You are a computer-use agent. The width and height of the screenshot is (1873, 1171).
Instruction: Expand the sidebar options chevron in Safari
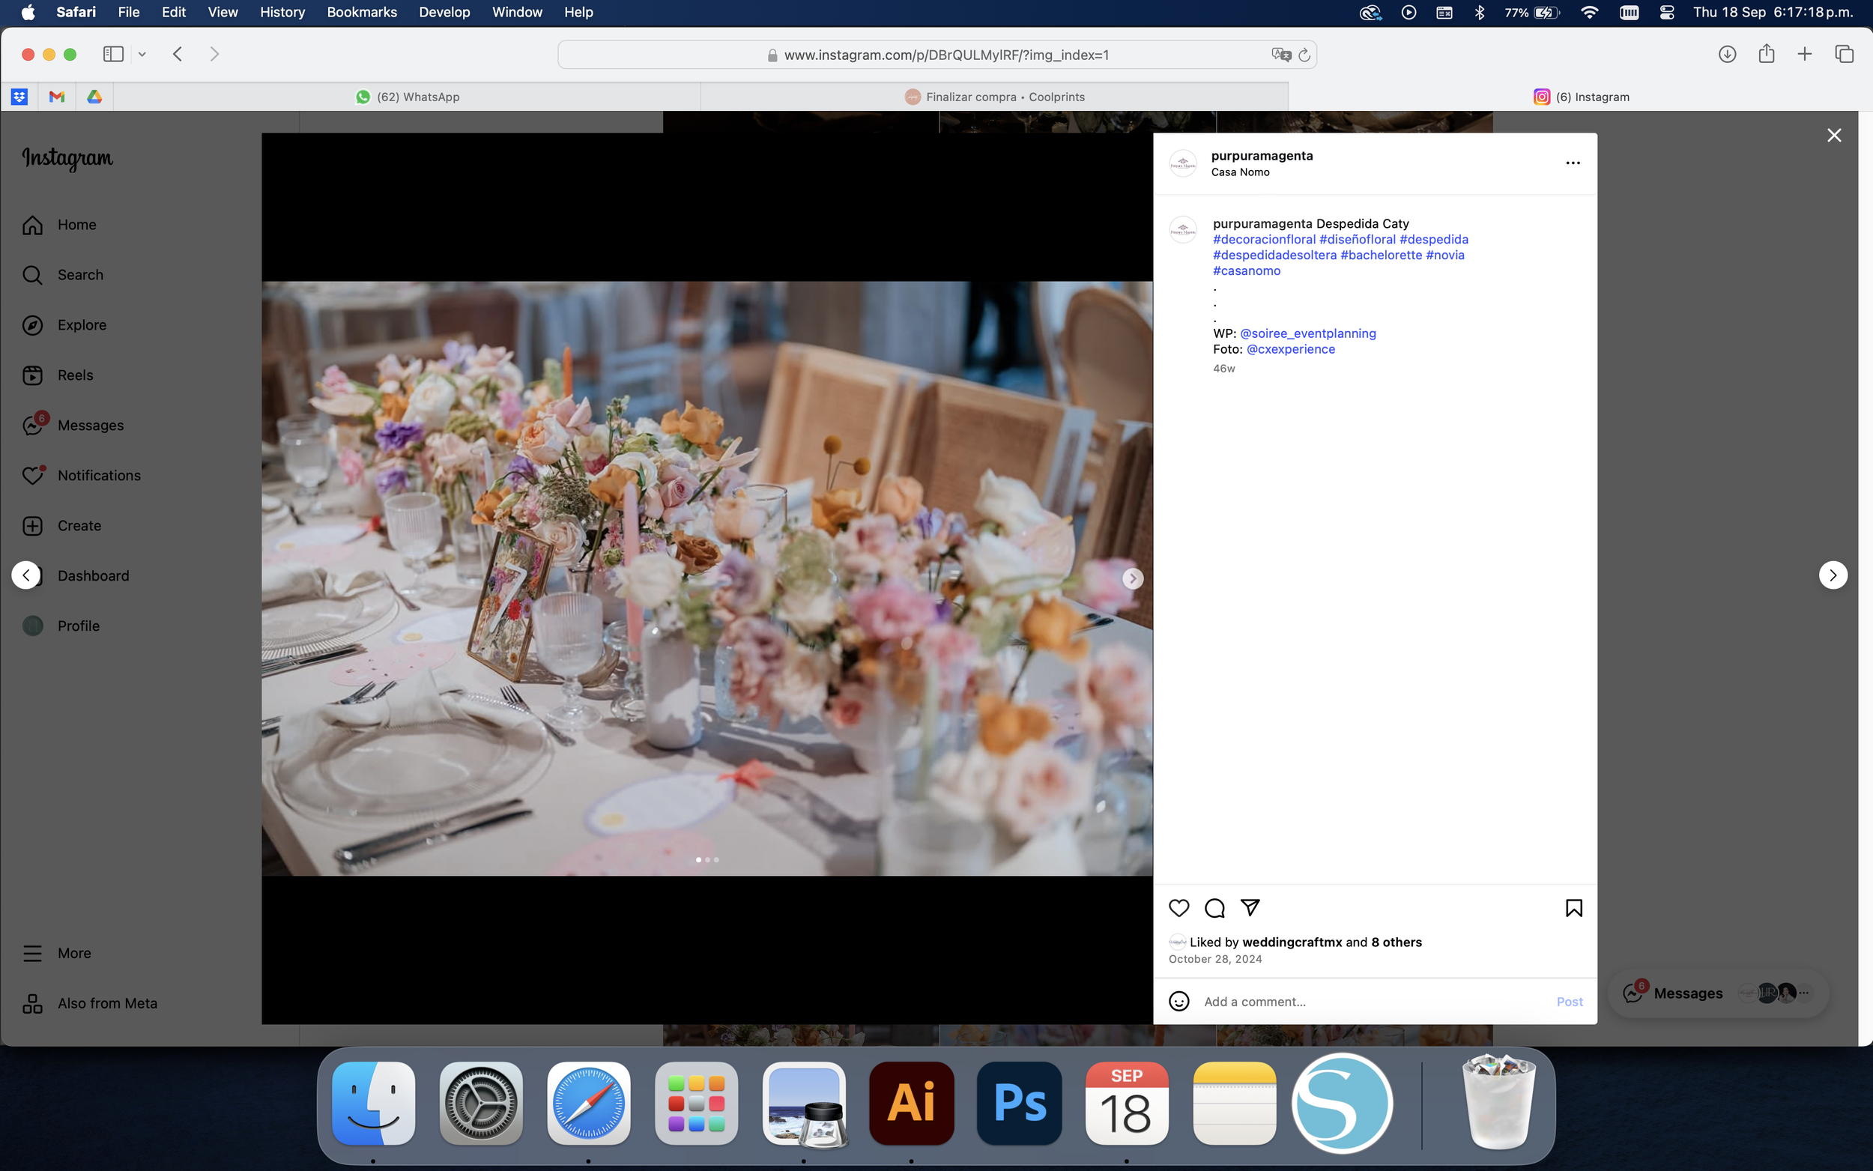[142, 54]
